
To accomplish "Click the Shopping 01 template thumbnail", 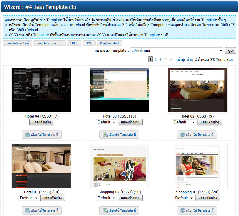I will pos(197,166).
